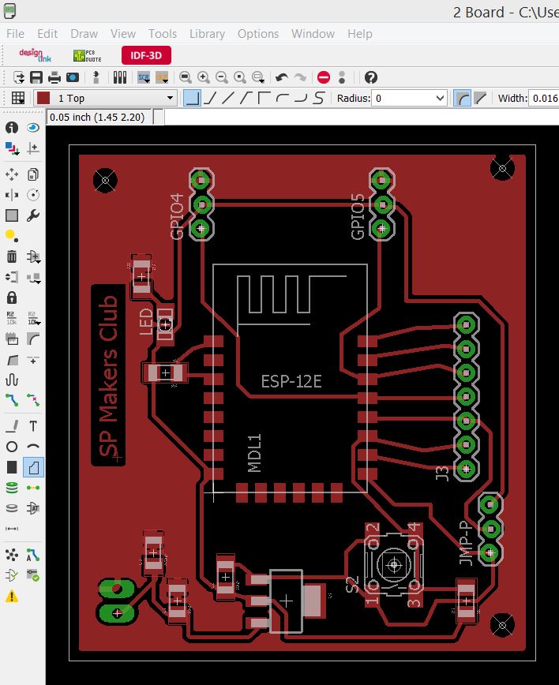Screen dimensions: 559x685
Task: Select the Mirror tool
Action: coord(12,195)
